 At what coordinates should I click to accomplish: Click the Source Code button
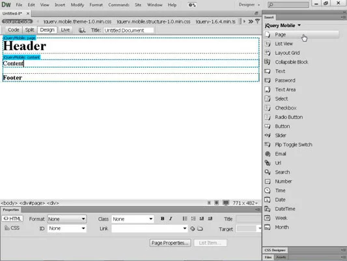17,22
